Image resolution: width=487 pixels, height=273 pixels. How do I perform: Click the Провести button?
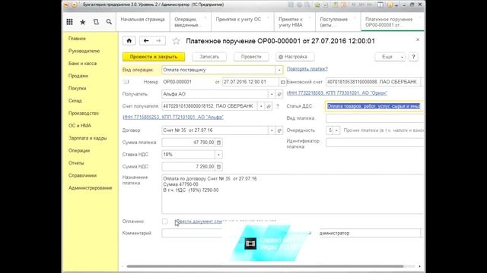coord(251,57)
